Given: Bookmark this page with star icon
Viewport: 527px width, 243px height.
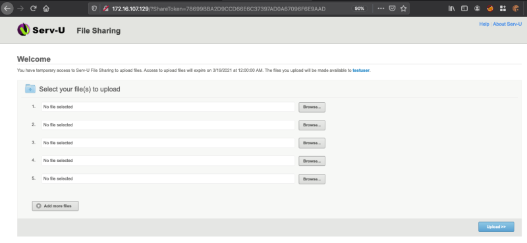Looking at the screenshot, I should (x=403, y=9).
